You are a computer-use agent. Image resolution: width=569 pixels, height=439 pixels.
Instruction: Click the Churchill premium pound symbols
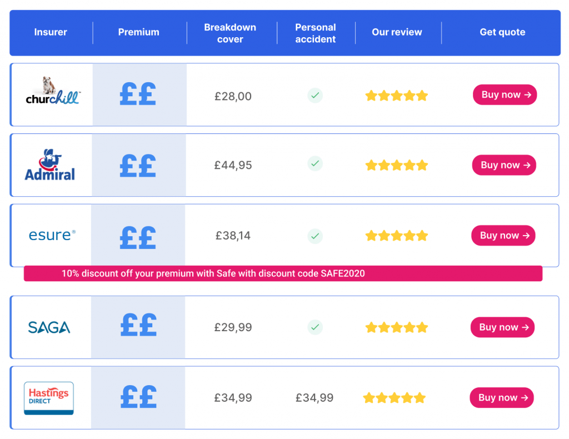(138, 94)
